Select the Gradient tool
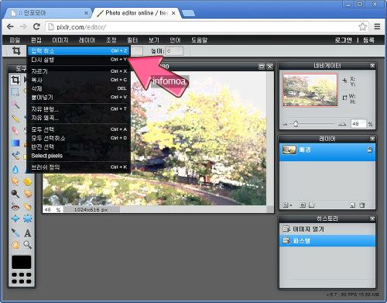This screenshot has height=303, width=387. pyautogui.click(x=15, y=143)
